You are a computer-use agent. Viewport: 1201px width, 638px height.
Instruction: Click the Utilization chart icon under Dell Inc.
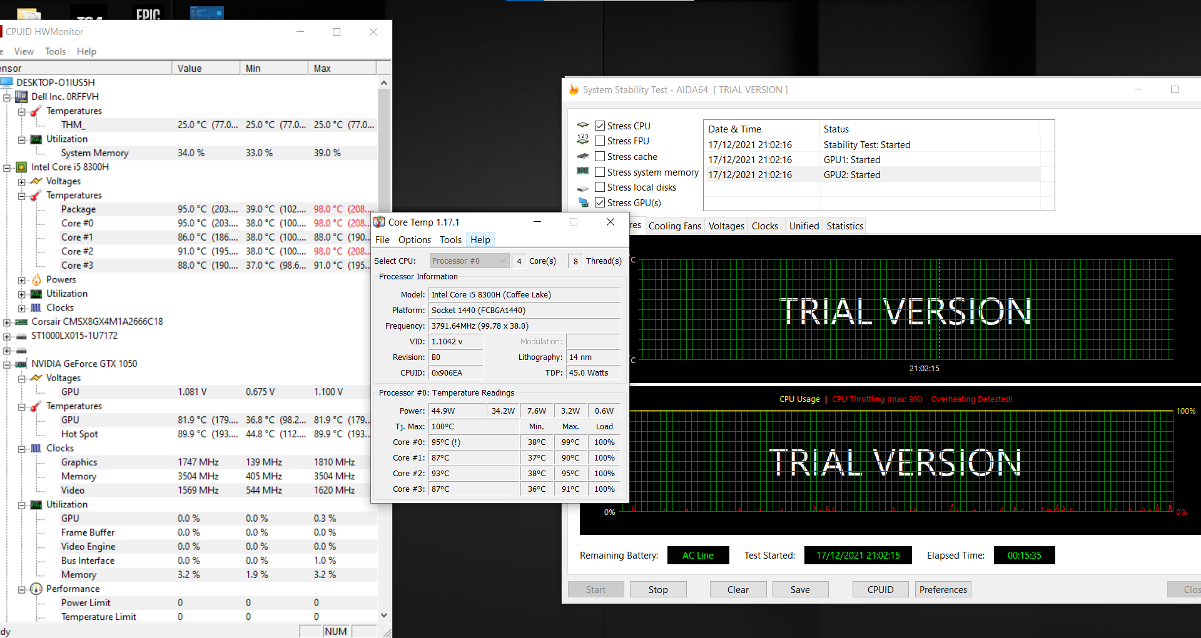36,139
